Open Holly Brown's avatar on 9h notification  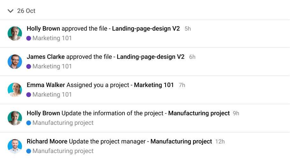15,118
